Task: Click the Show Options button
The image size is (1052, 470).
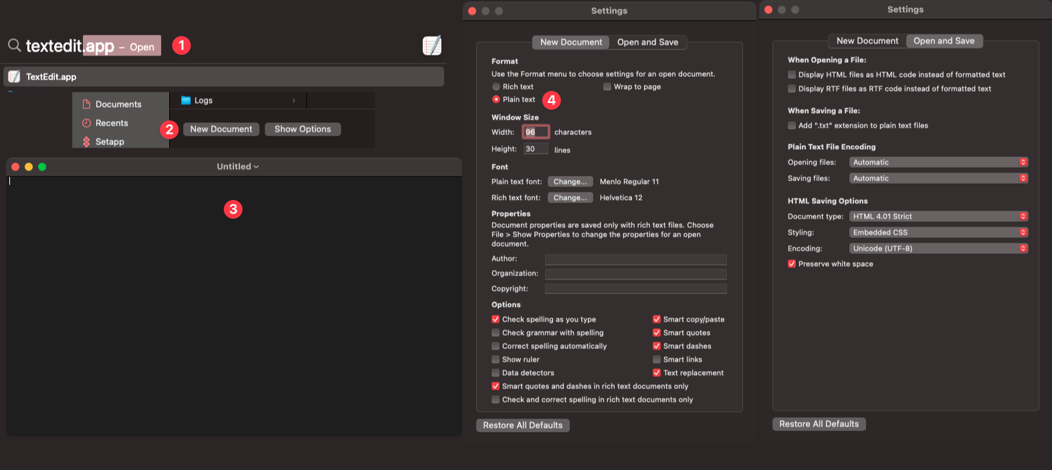Action: point(303,129)
